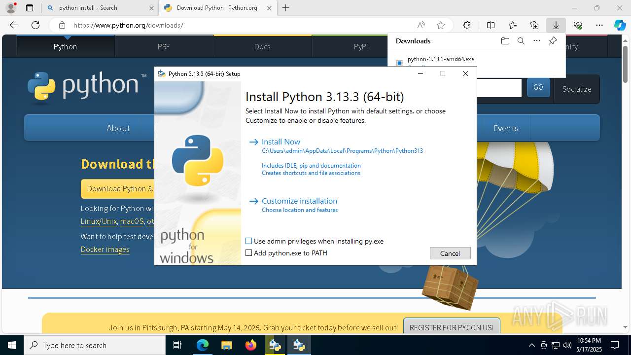This screenshot has width=631, height=355.
Task: Open downloads folder icon in Downloads panel
Action: [x=505, y=41]
